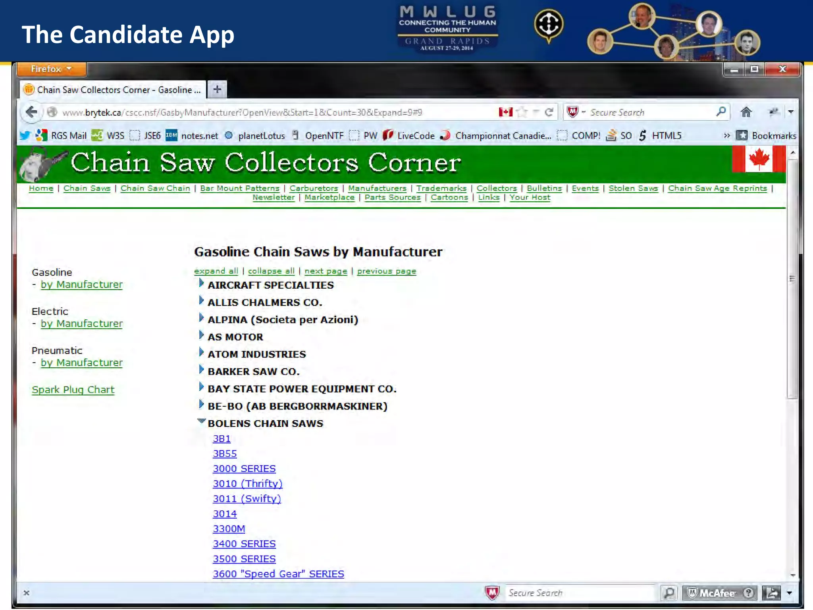Open the HTML5 bookmark
Image resolution: width=813 pixels, height=610 pixels.
click(660, 135)
